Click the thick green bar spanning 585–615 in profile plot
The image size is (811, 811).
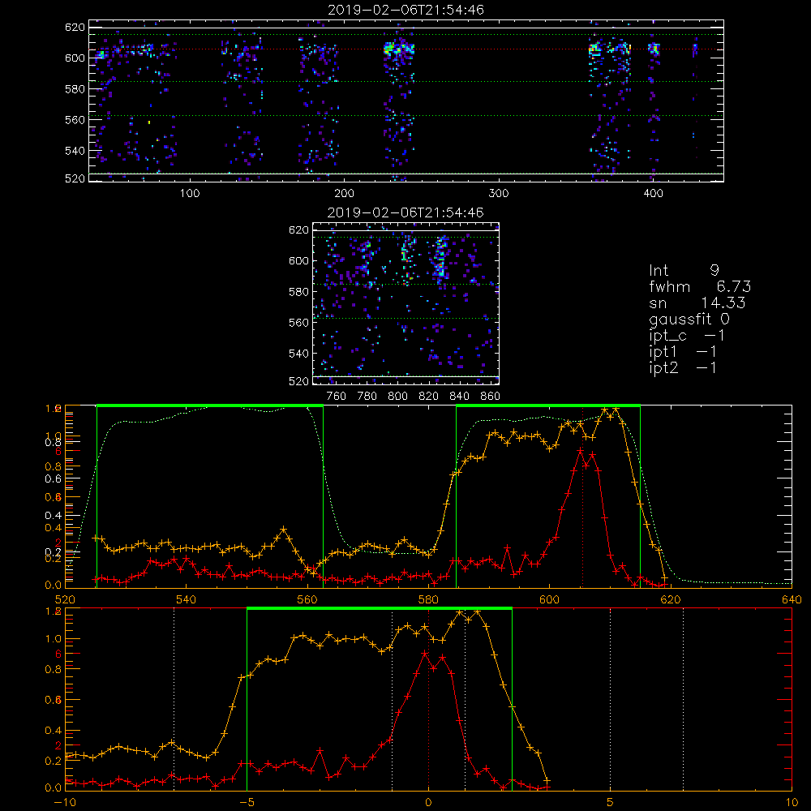coord(548,405)
